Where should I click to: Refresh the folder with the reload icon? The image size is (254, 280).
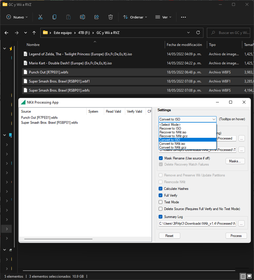pos(198,33)
